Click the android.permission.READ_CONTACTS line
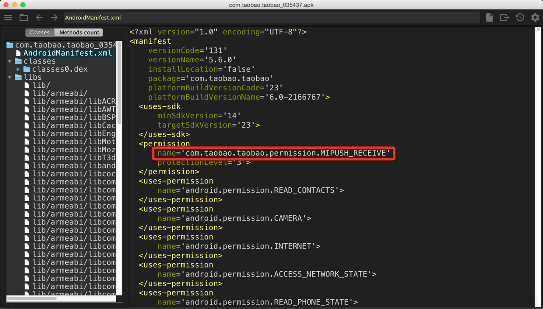 point(251,190)
